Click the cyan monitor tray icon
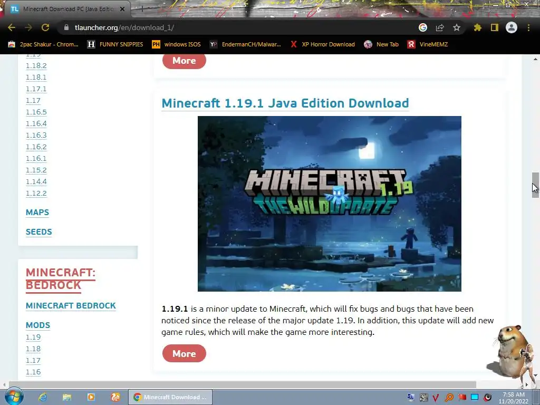 (x=475, y=398)
